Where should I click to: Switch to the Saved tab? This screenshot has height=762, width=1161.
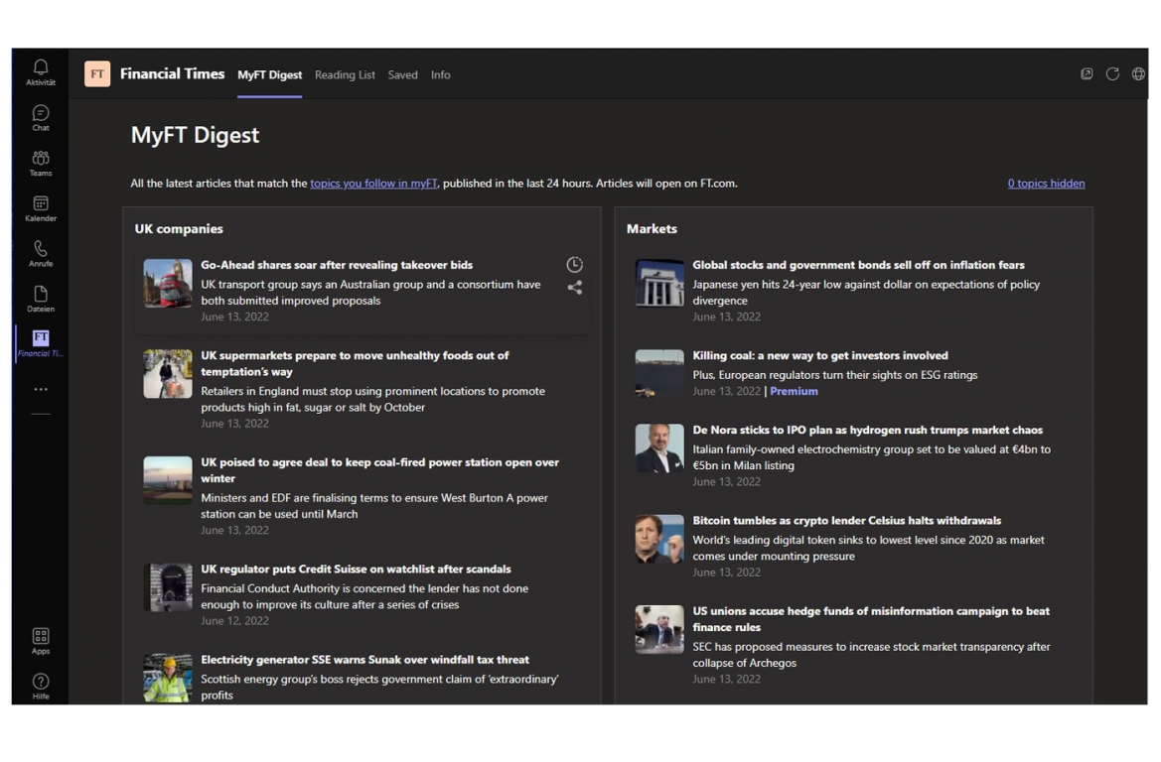coord(403,74)
